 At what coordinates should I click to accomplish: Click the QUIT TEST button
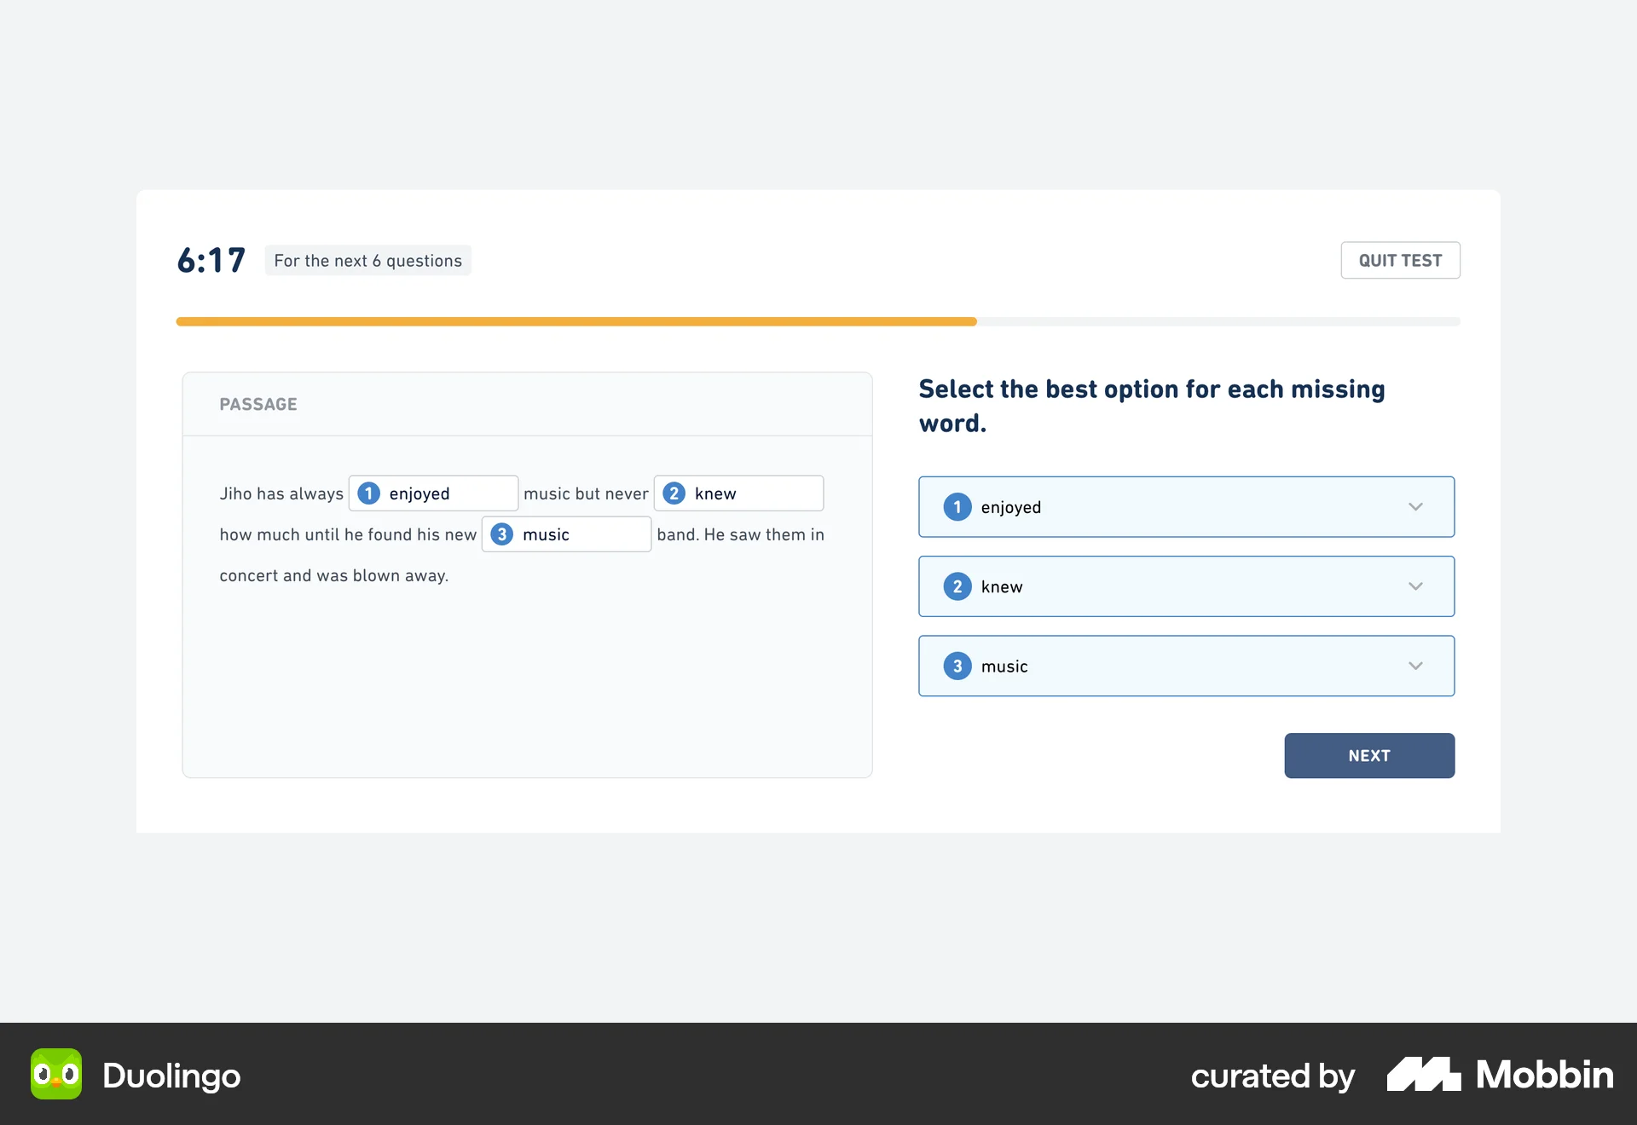coord(1400,260)
